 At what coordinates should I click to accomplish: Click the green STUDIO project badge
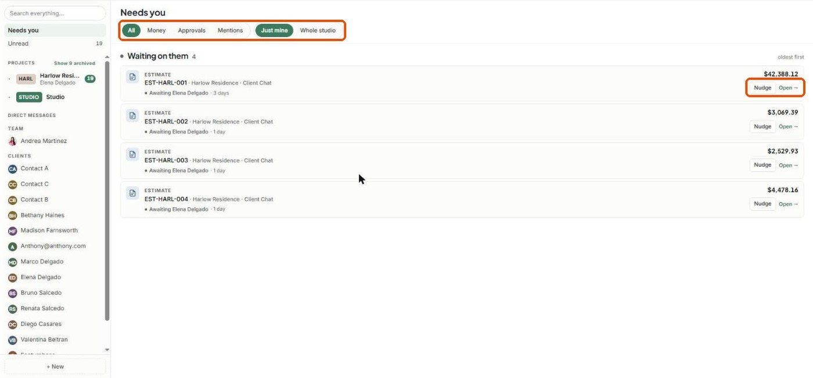(x=29, y=97)
